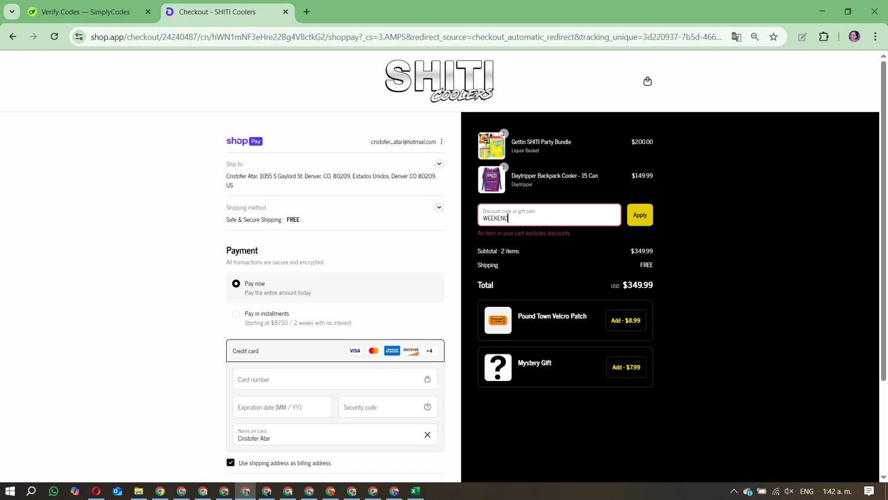Screen dimensions: 888x500
Task: View site information in the address bar
Action: pos(79,37)
